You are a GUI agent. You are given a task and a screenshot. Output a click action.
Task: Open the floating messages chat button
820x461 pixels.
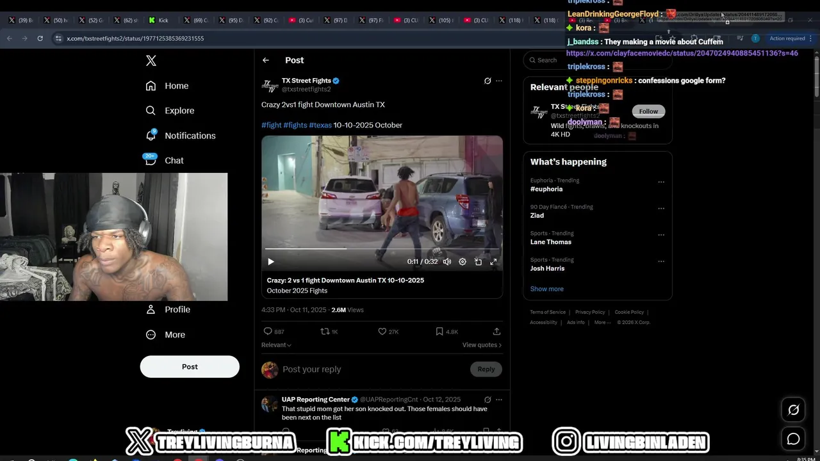(x=793, y=439)
